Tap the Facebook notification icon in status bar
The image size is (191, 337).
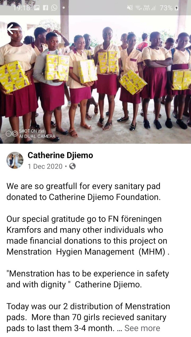(45, 8)
